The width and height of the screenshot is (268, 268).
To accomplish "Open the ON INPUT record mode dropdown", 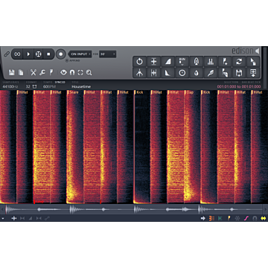I will pos(80,54).
